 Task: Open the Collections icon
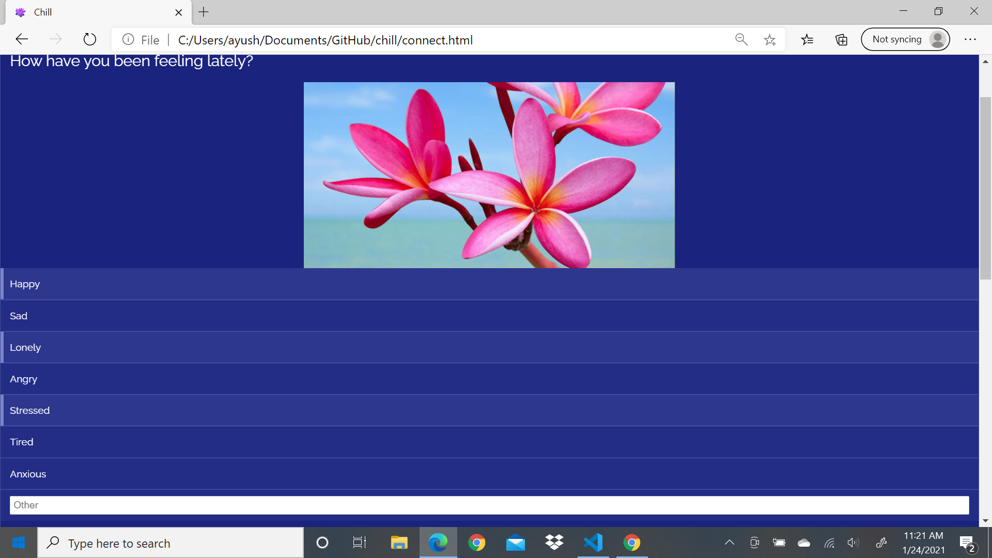[x=841, y=39]
